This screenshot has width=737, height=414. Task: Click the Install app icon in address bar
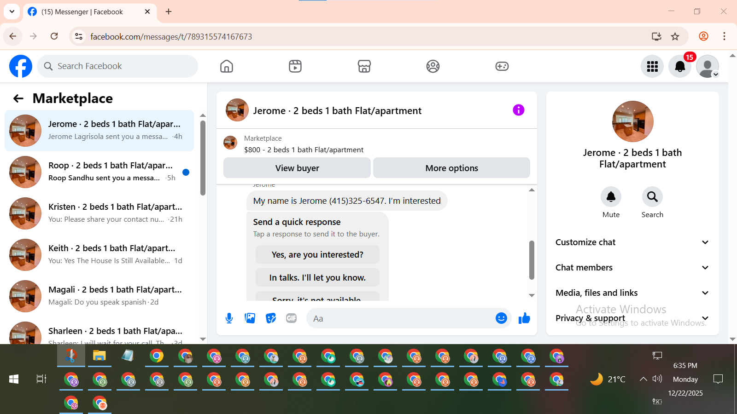click(x=656, y=36)
